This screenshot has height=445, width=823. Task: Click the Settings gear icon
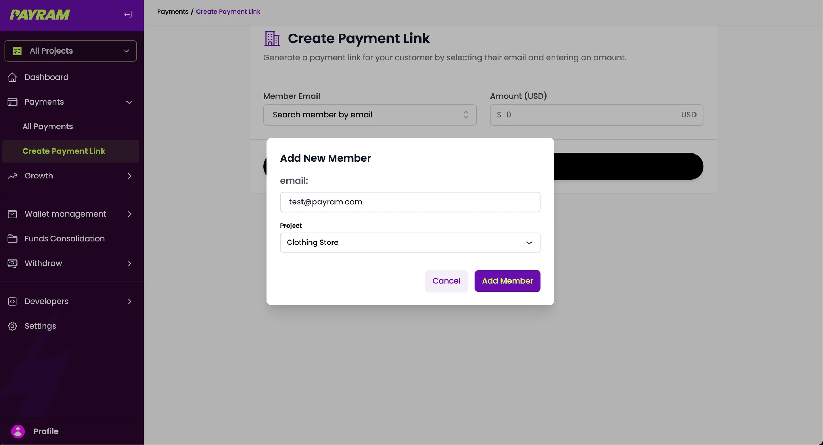click(x=13, y=326)
